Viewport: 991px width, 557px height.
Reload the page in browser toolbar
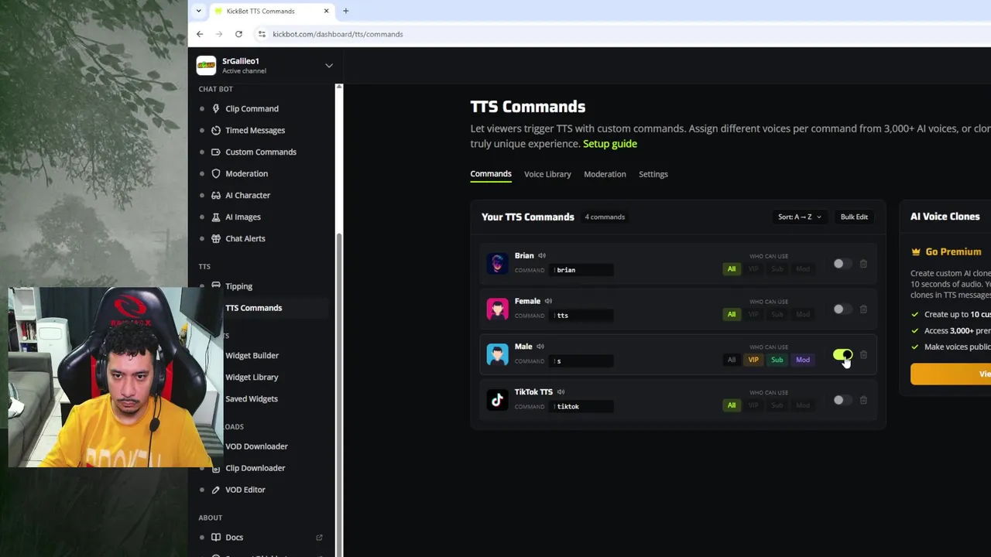[x=238, y=34]
